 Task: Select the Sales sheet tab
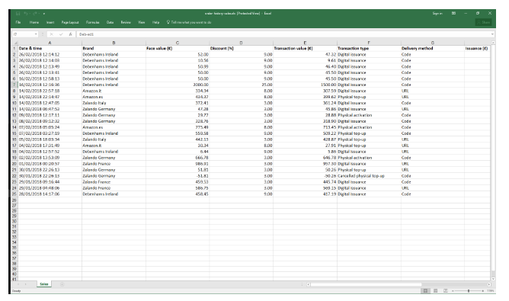tap(44, 284)
